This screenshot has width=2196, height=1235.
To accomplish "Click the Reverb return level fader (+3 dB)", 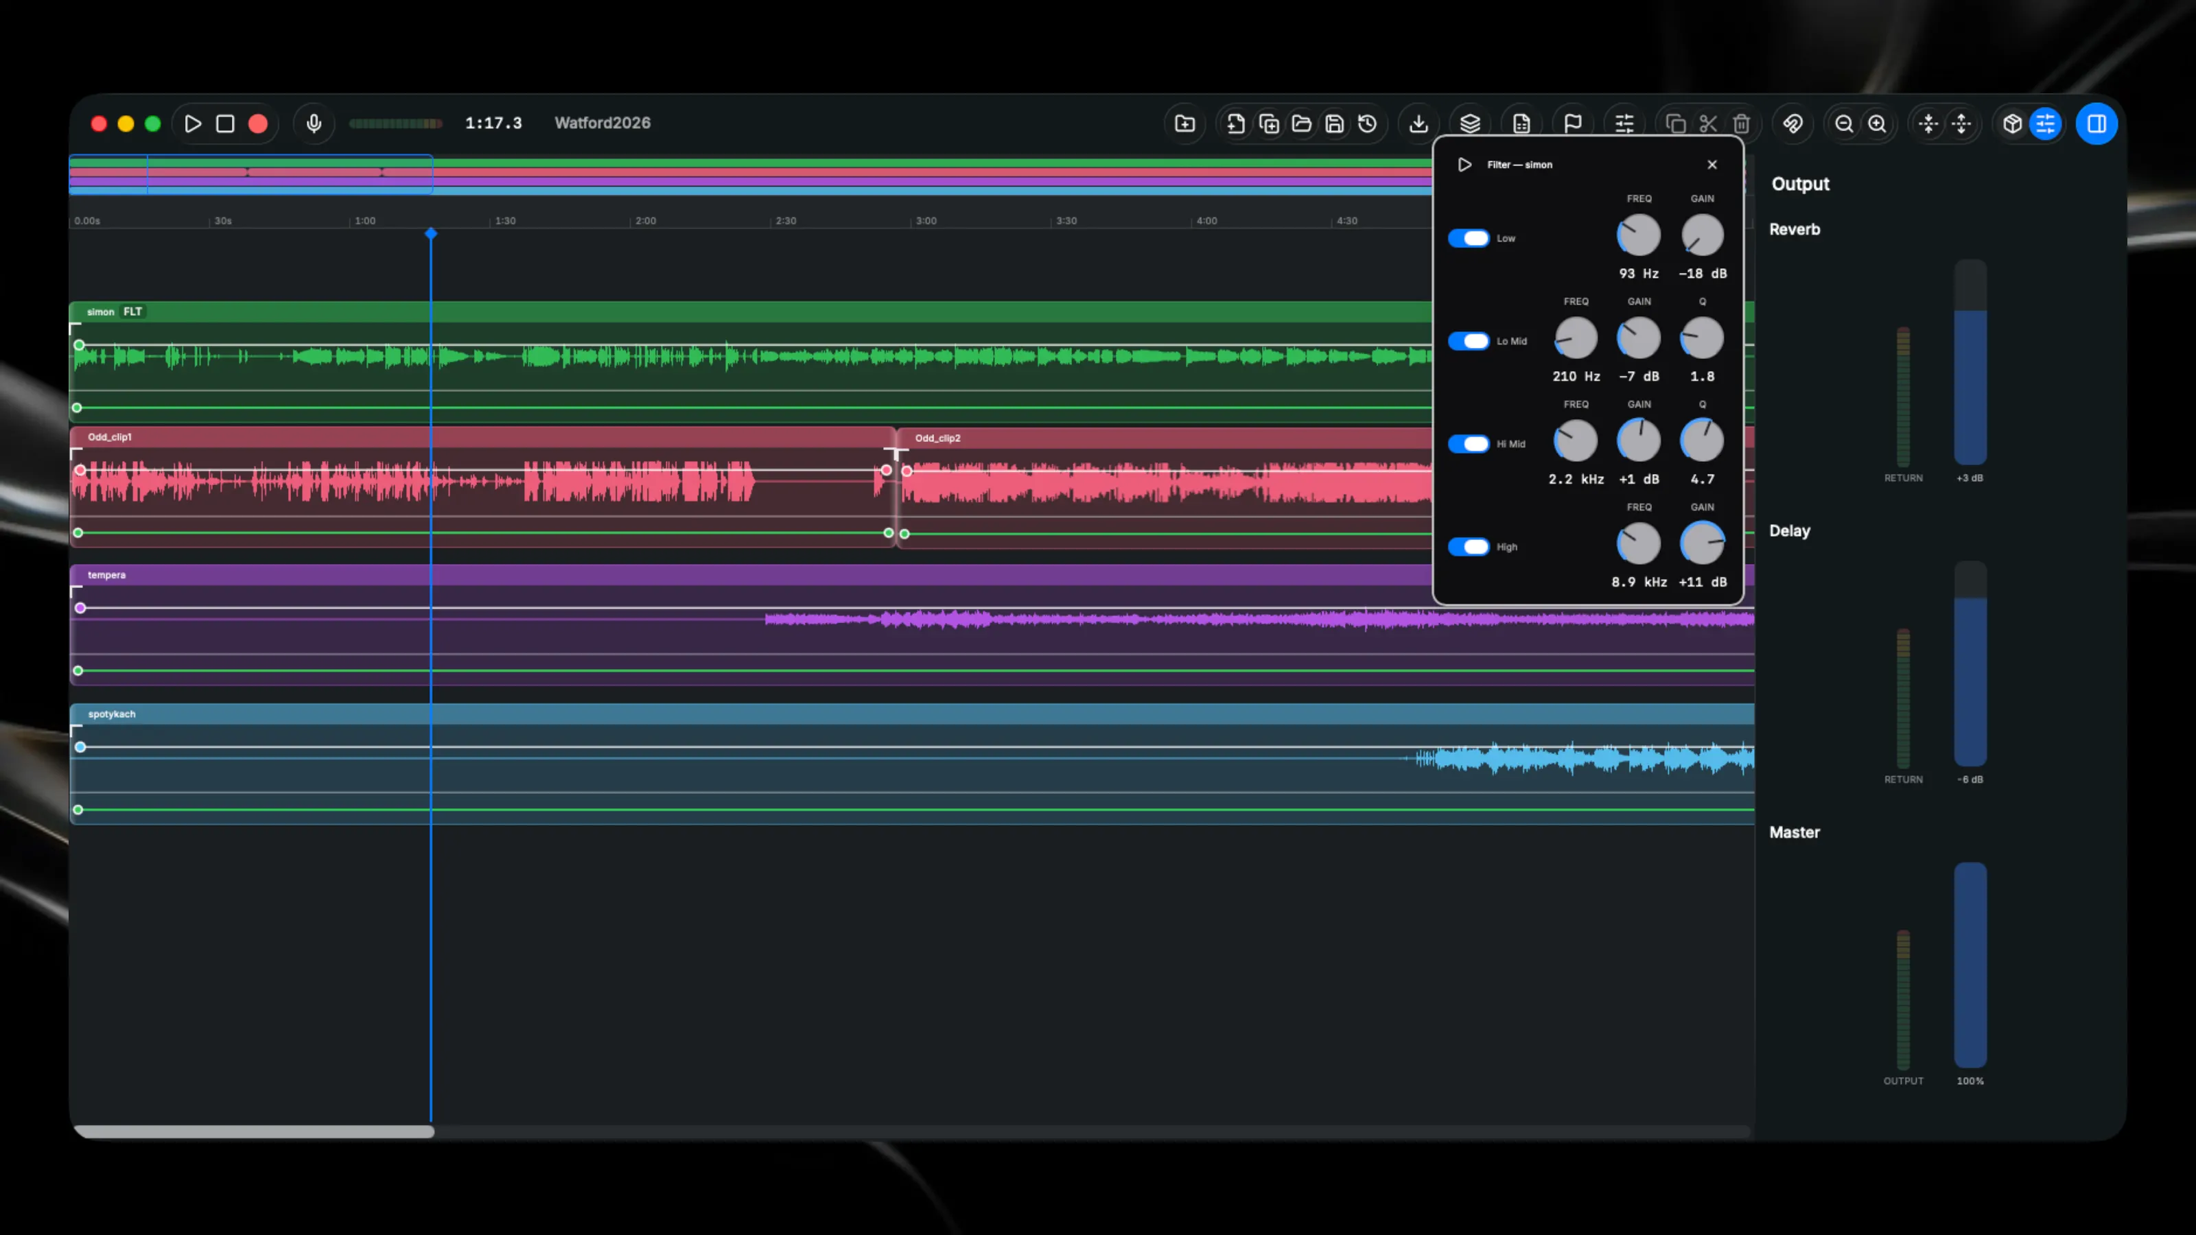I will [1970, 362].
